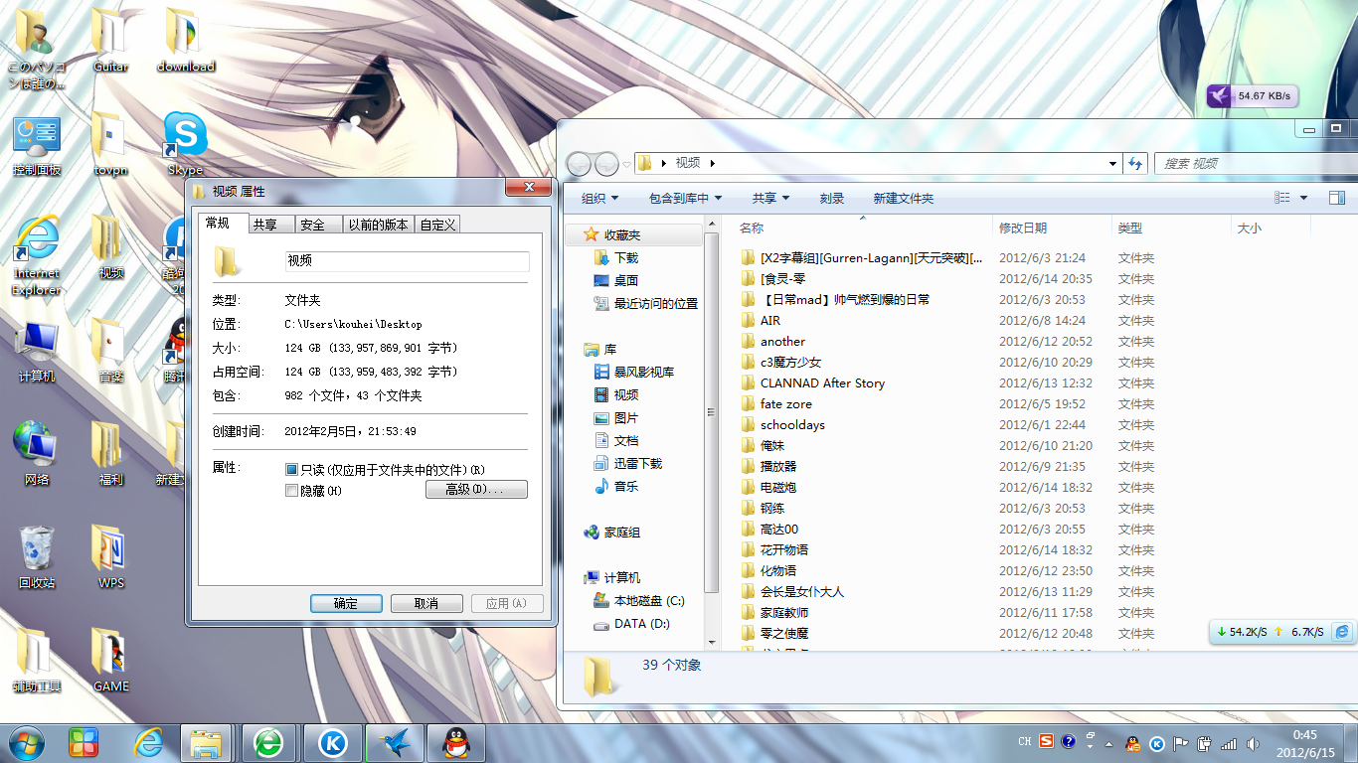The width and height of the screenshot is (1358, 763).
Task: Open the address bar history dropdown
Action: pyautogui.click(x=1112, y=163)
